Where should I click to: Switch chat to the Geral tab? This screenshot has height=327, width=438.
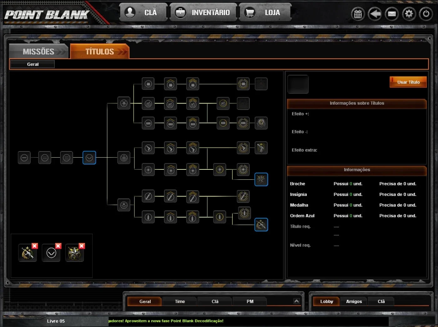(145, 301)
